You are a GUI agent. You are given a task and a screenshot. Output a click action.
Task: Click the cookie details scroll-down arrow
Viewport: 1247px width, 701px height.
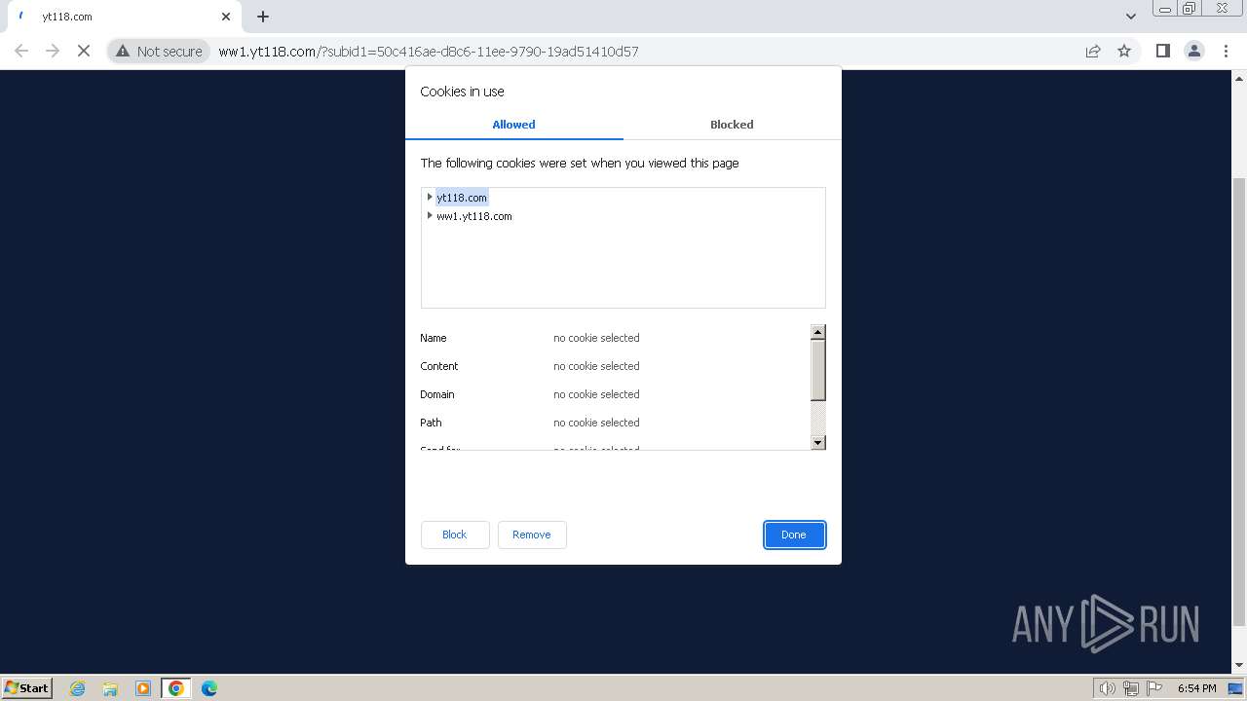click(x=818, y=442)
